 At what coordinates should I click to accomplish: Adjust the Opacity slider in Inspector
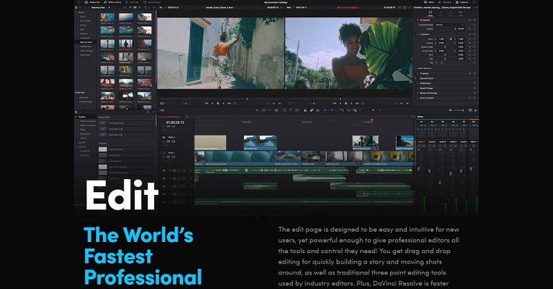point(444,29)
